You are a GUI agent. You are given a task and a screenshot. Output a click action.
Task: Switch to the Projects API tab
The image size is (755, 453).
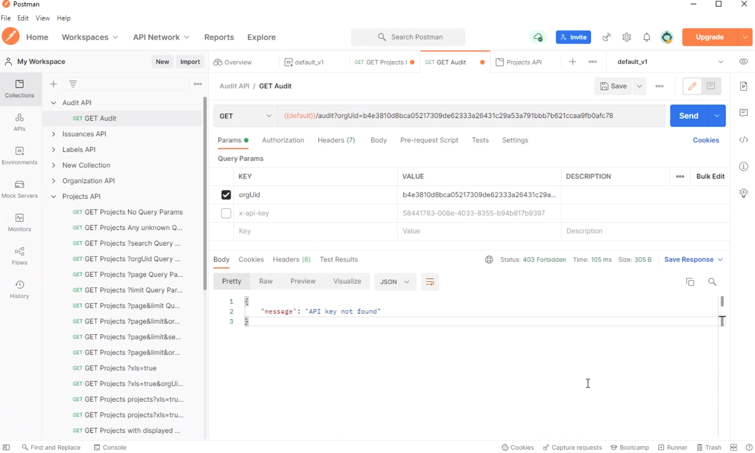pyautogui.click(x=524, y=62)
